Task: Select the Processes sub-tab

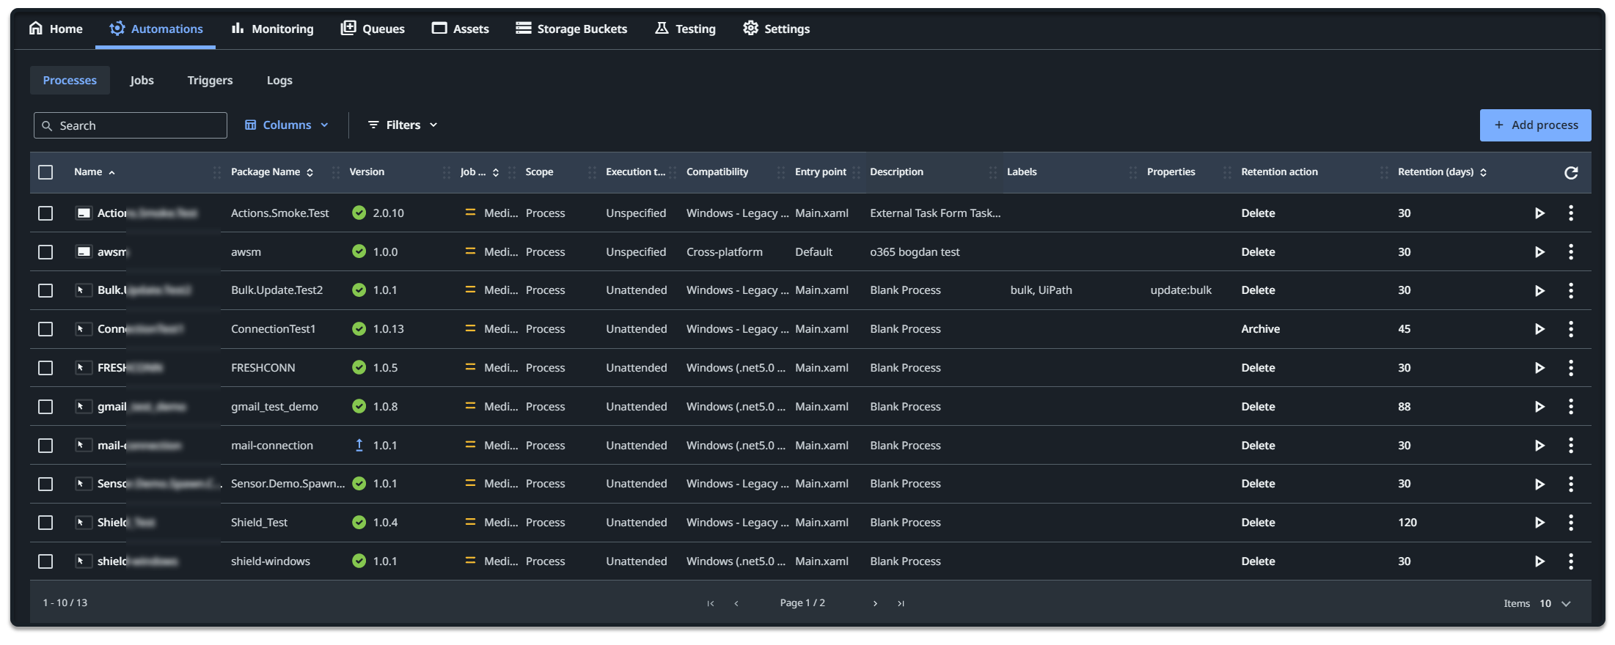Action: coord(70,81)
